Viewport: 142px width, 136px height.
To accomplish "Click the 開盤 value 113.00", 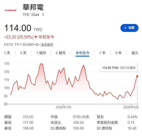I will click(28, 117).
